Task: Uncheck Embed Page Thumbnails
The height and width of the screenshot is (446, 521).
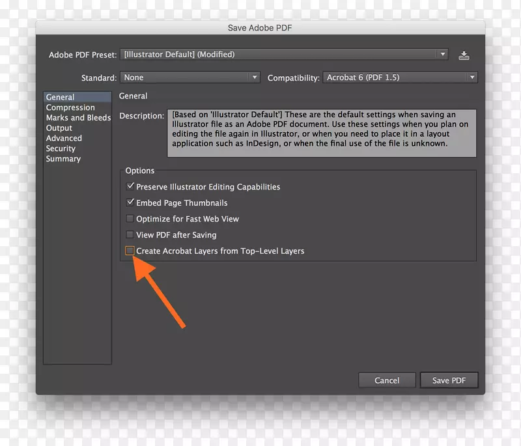Action: tap(130, 202)
